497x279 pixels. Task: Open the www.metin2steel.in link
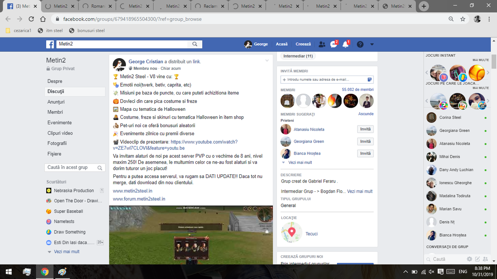[132, 191]
